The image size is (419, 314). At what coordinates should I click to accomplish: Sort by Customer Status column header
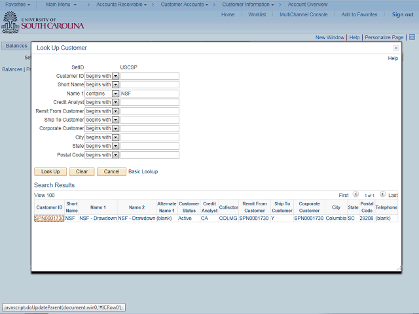(x=189, y=207)
